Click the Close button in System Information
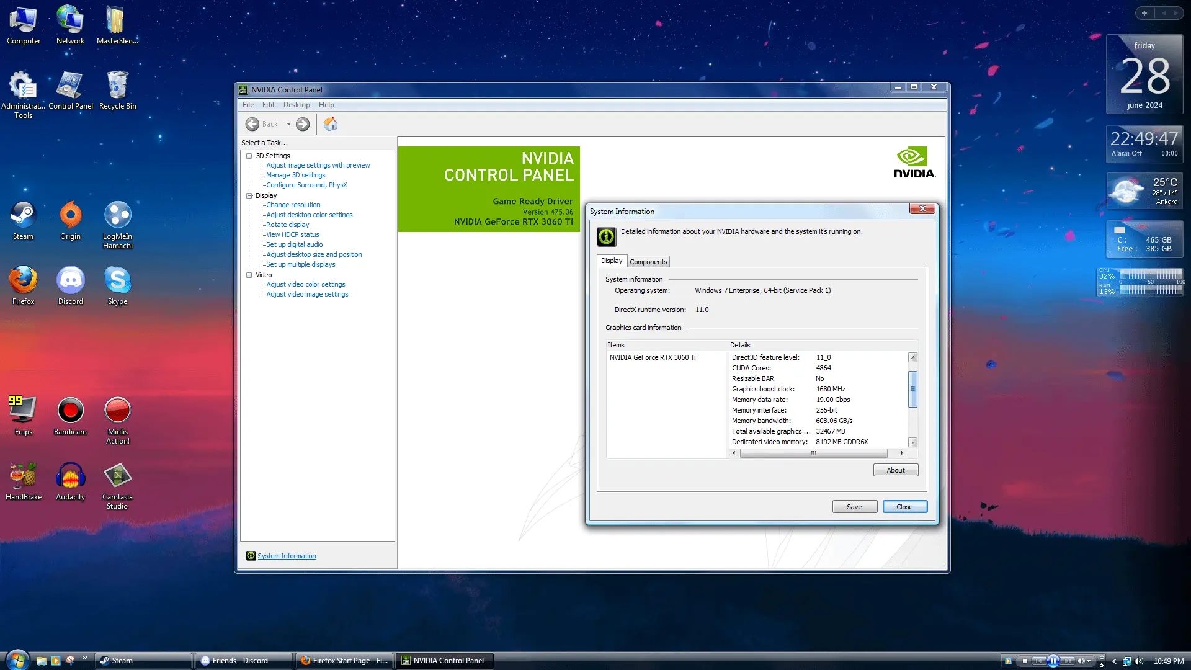The height and width of the screenshot is (670, 1191). click(904, 507)
